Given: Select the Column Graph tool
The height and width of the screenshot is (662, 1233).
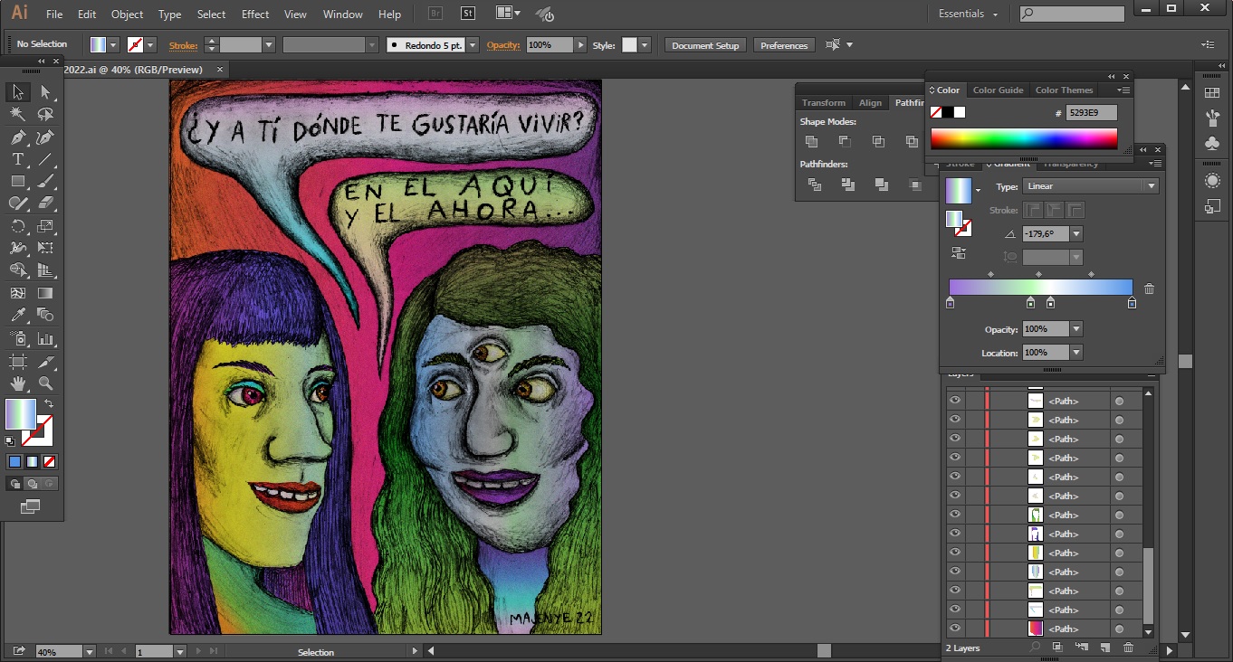Looking at the screenshot, I should click(45, 339).
